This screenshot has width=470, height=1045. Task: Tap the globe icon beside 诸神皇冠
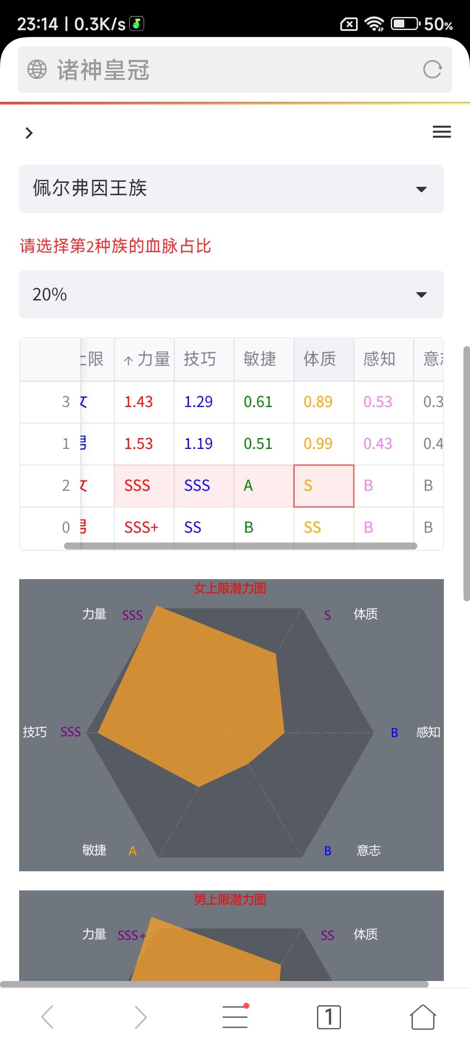click(37, 69)
